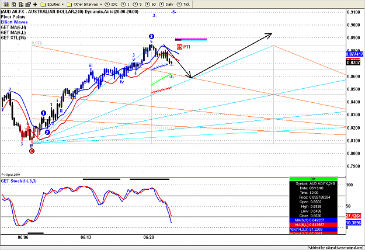Viewport: 365px width, 250px height.
Task: Switch to the 60 minute interval
Action: pos(151,4)
